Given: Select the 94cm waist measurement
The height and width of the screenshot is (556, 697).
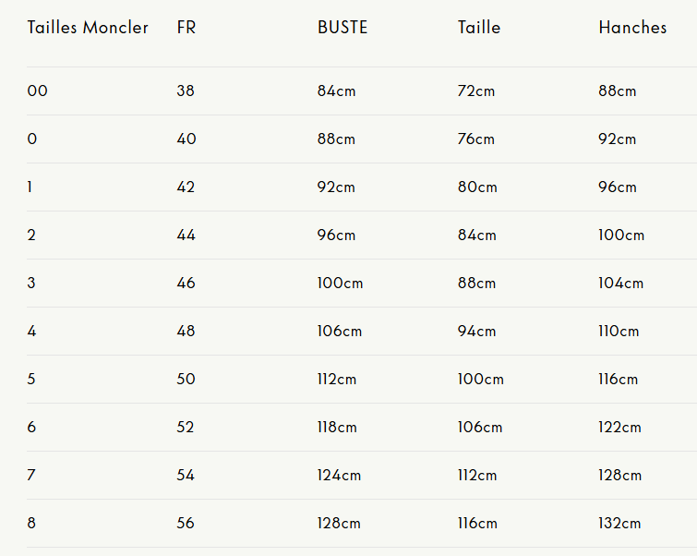Looking at the screenshot, I should pyautogui.click(x=476, y=332).
